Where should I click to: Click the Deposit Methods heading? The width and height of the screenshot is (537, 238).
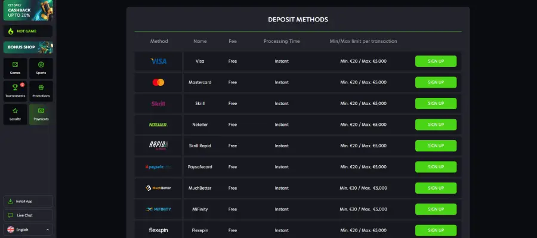point(298,20)
